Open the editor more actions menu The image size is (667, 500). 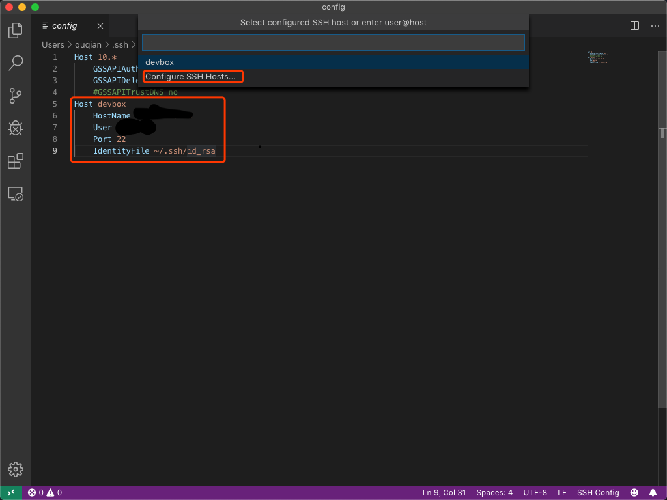[x=655, y=26]
